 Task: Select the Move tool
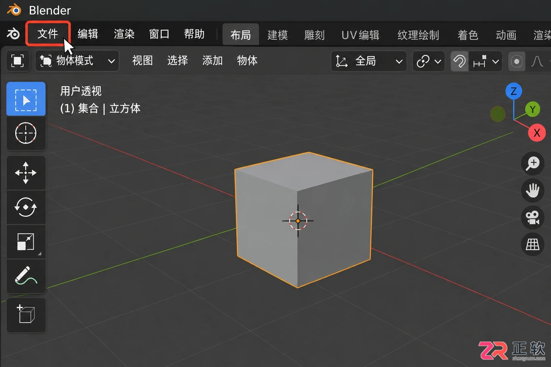coord(26,173)
